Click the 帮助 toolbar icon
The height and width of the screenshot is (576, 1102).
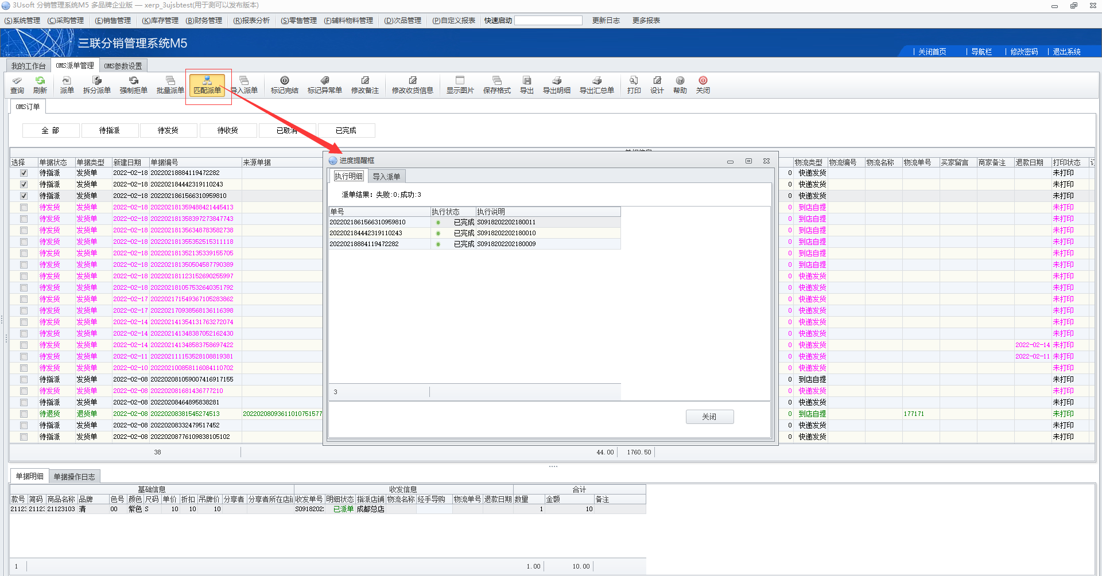click(680, 85)
